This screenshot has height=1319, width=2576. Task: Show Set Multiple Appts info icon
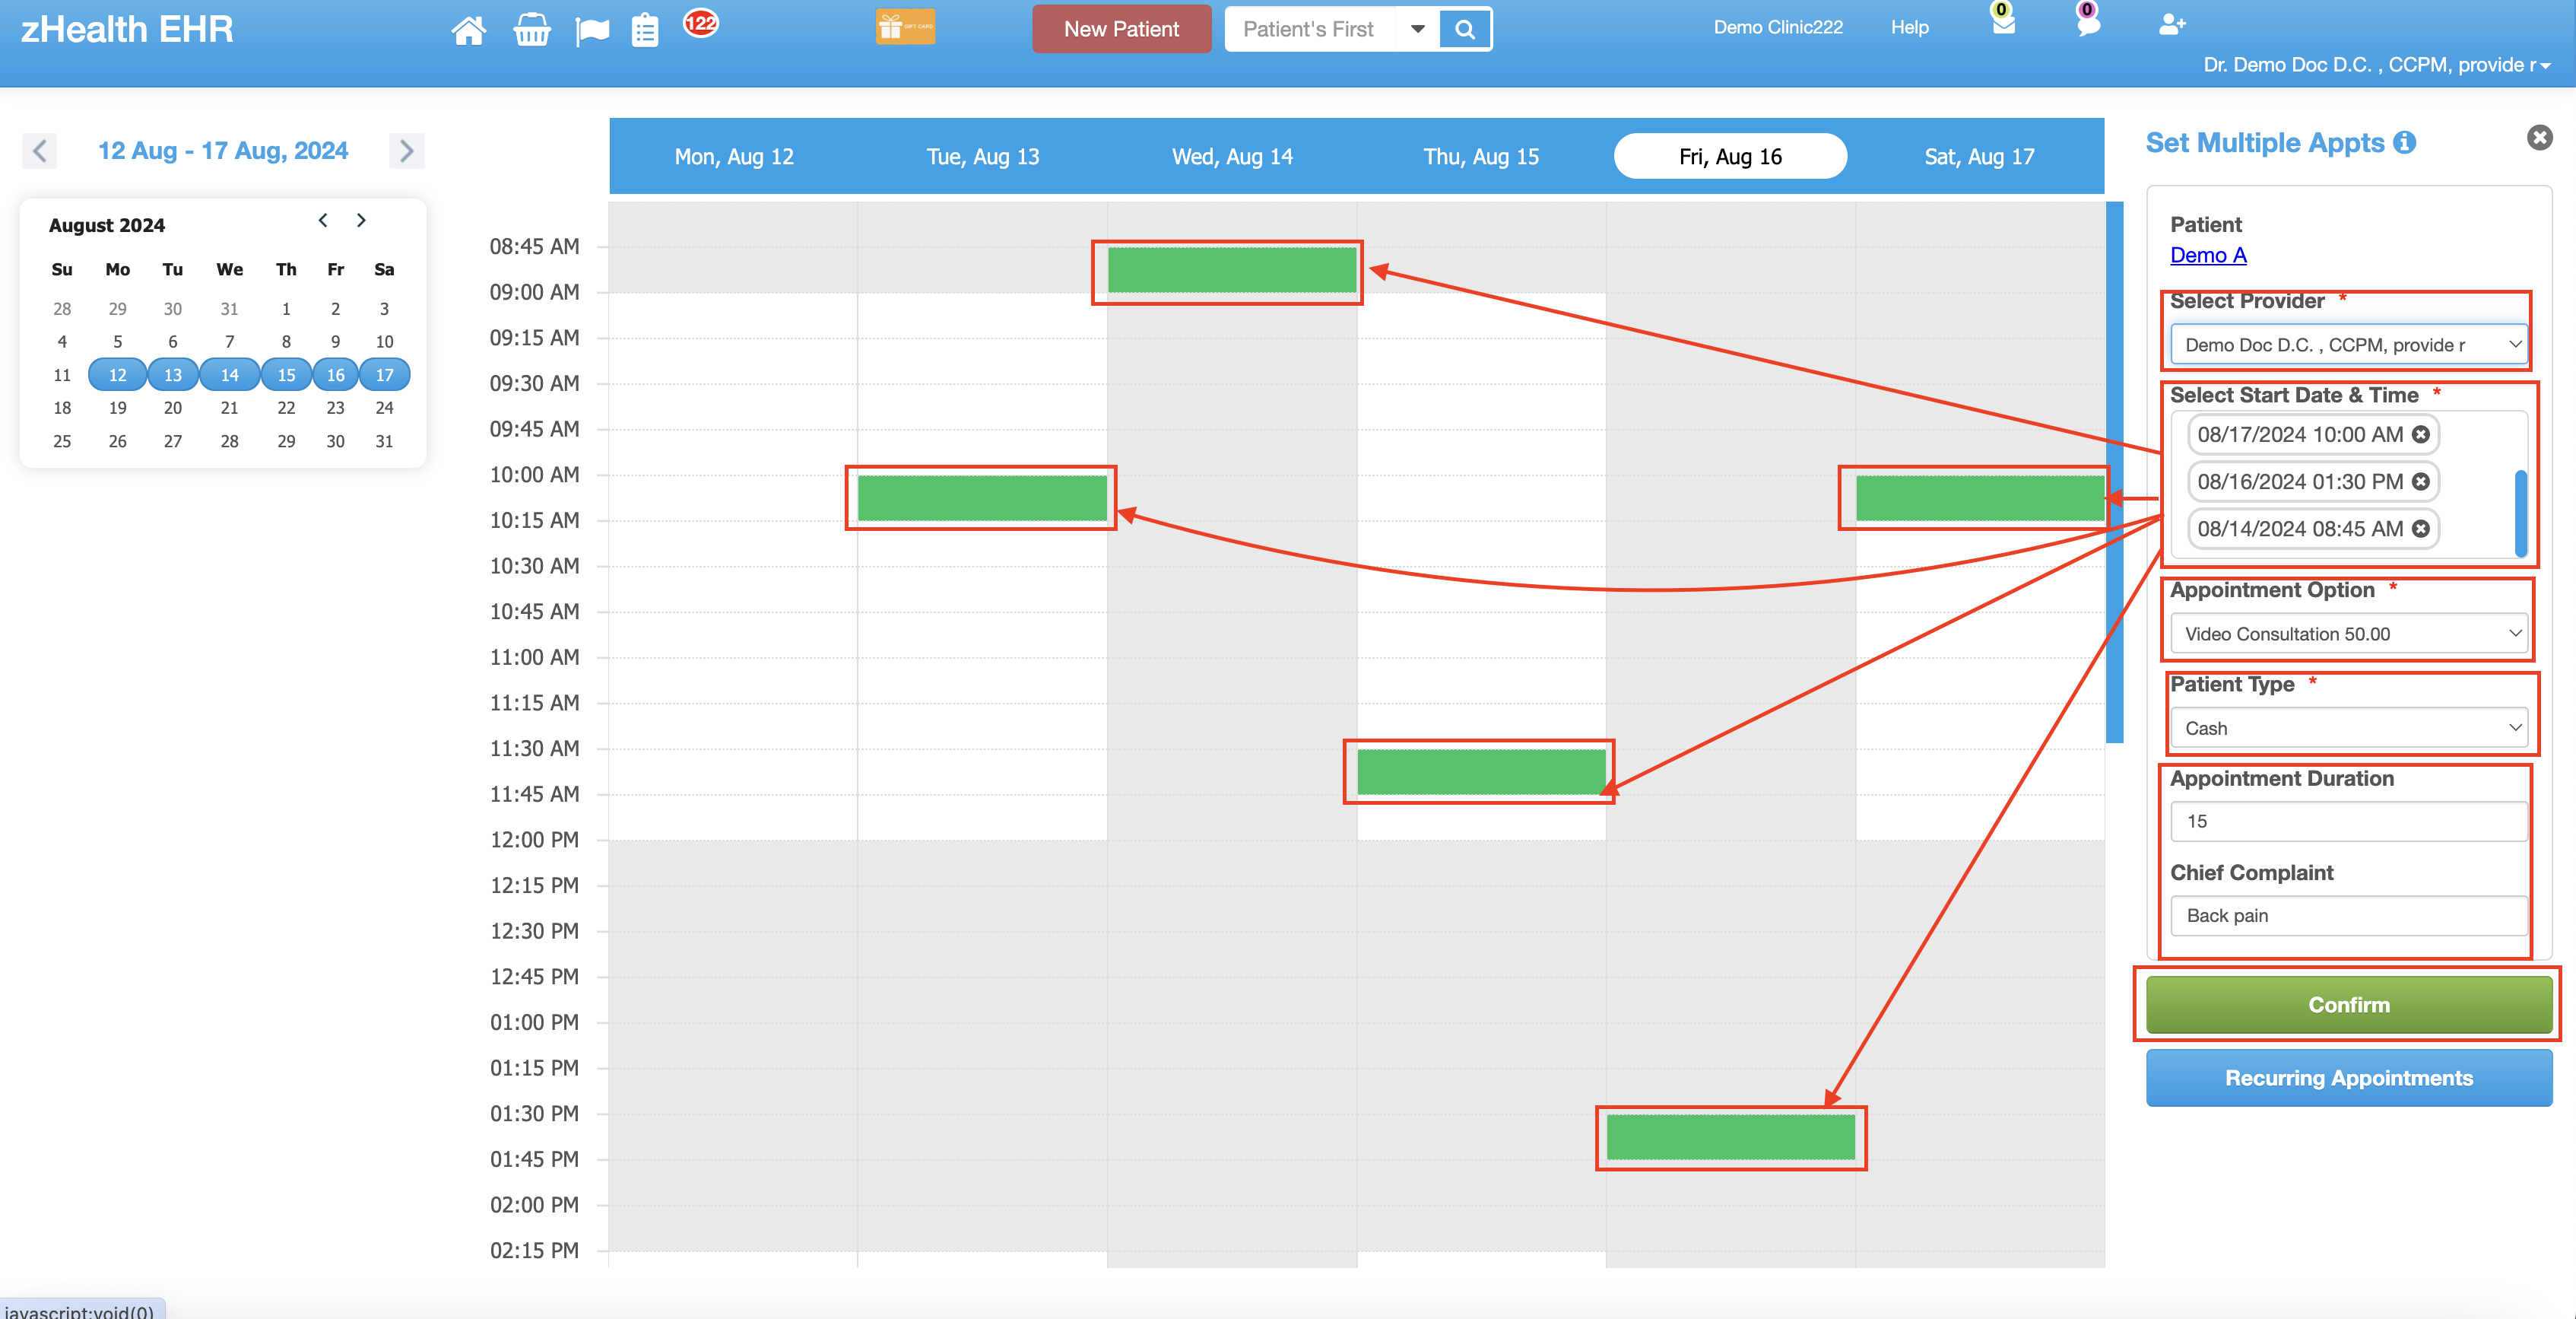(2404, 143)
